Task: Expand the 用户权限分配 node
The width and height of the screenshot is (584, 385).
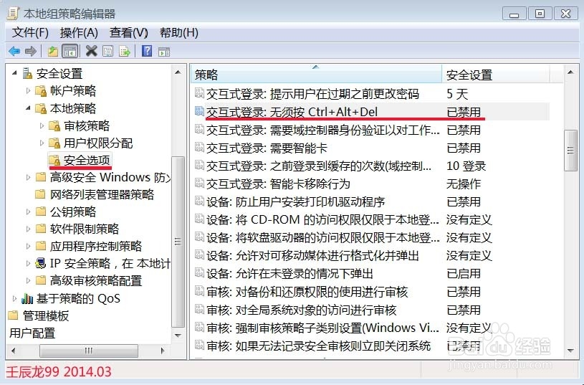Action: pos(42,143)
